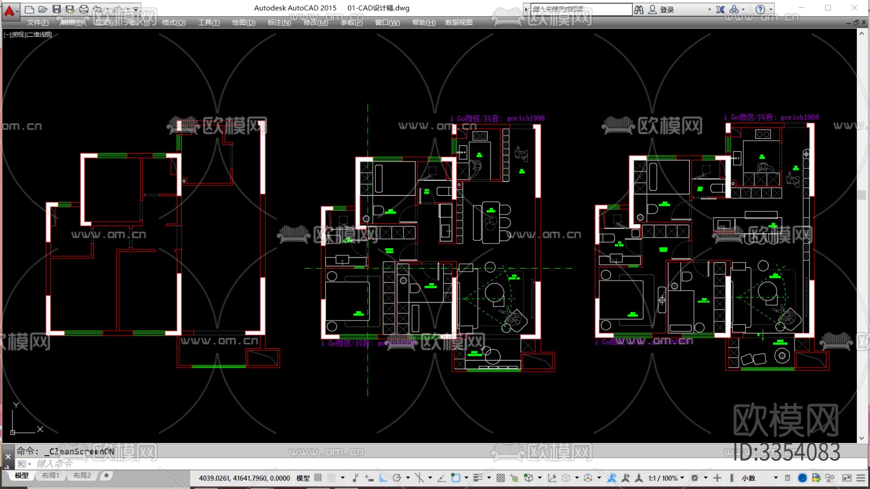Add a new layout with plus tab
The width and height of the screenshot is (870, 489).
[x=106, y=475]
